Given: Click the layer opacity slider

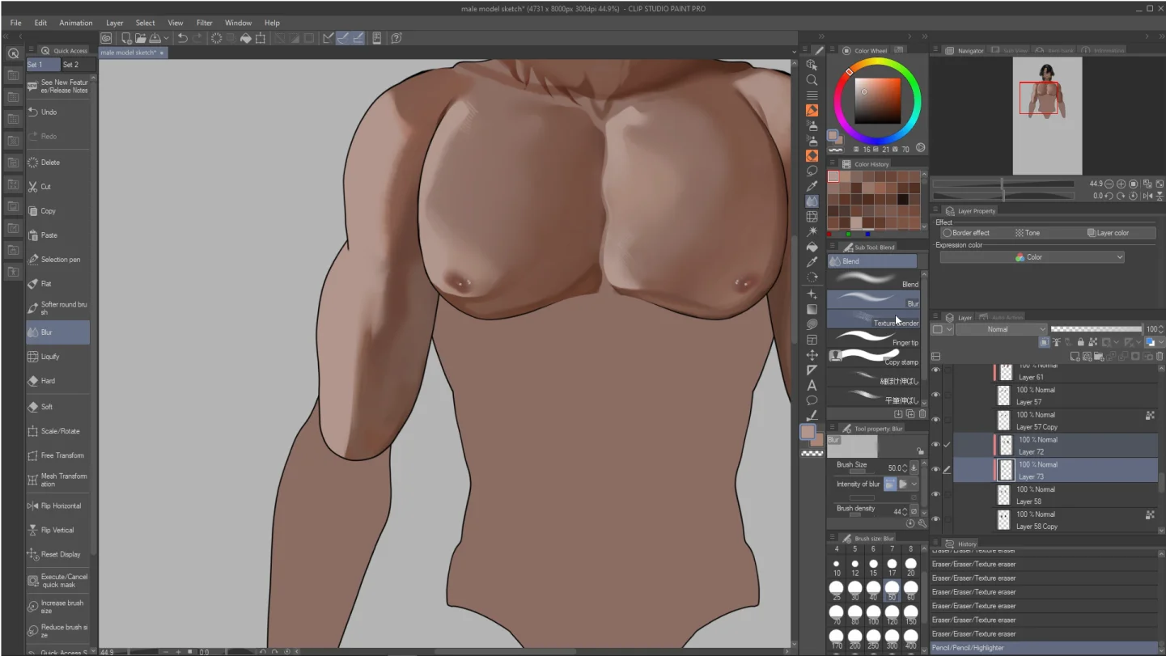Looking at the screenshot, I should [1096, 329].
